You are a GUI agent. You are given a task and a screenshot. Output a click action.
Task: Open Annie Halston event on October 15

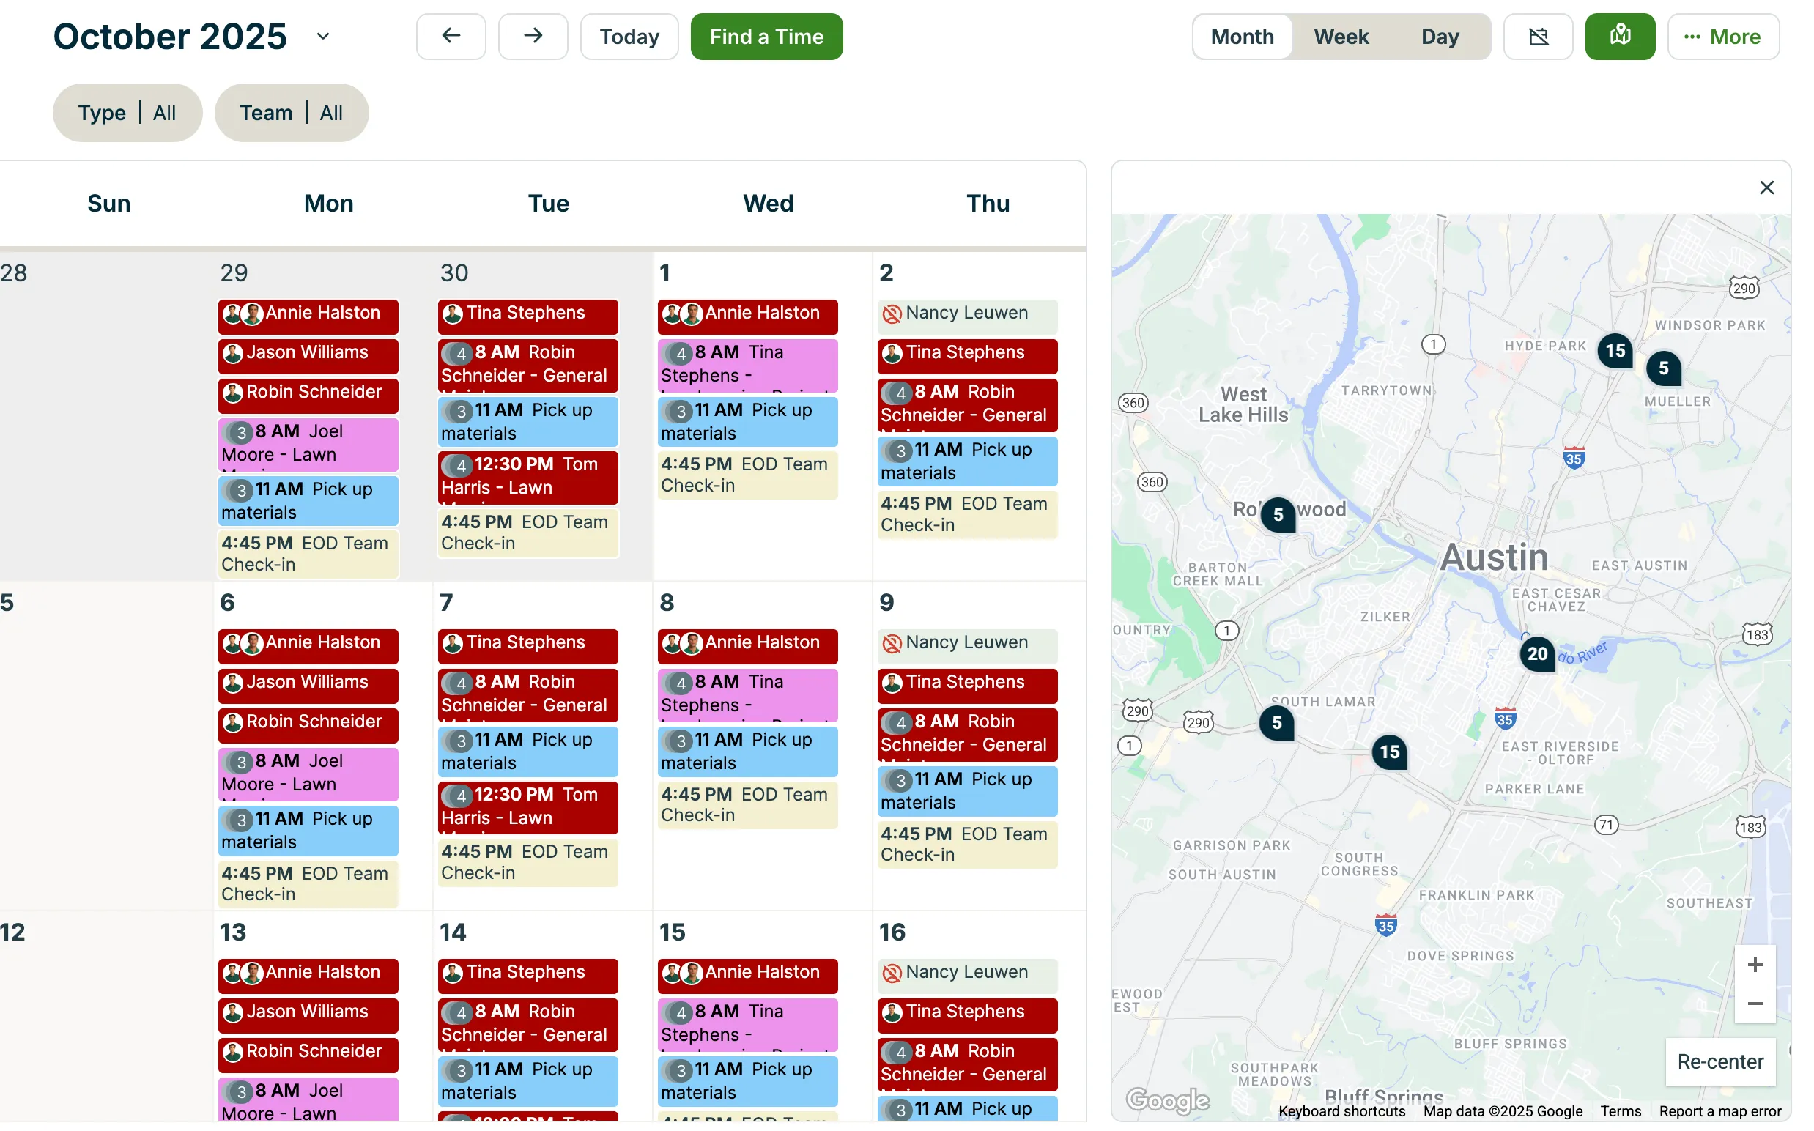[x=748, y=976]
